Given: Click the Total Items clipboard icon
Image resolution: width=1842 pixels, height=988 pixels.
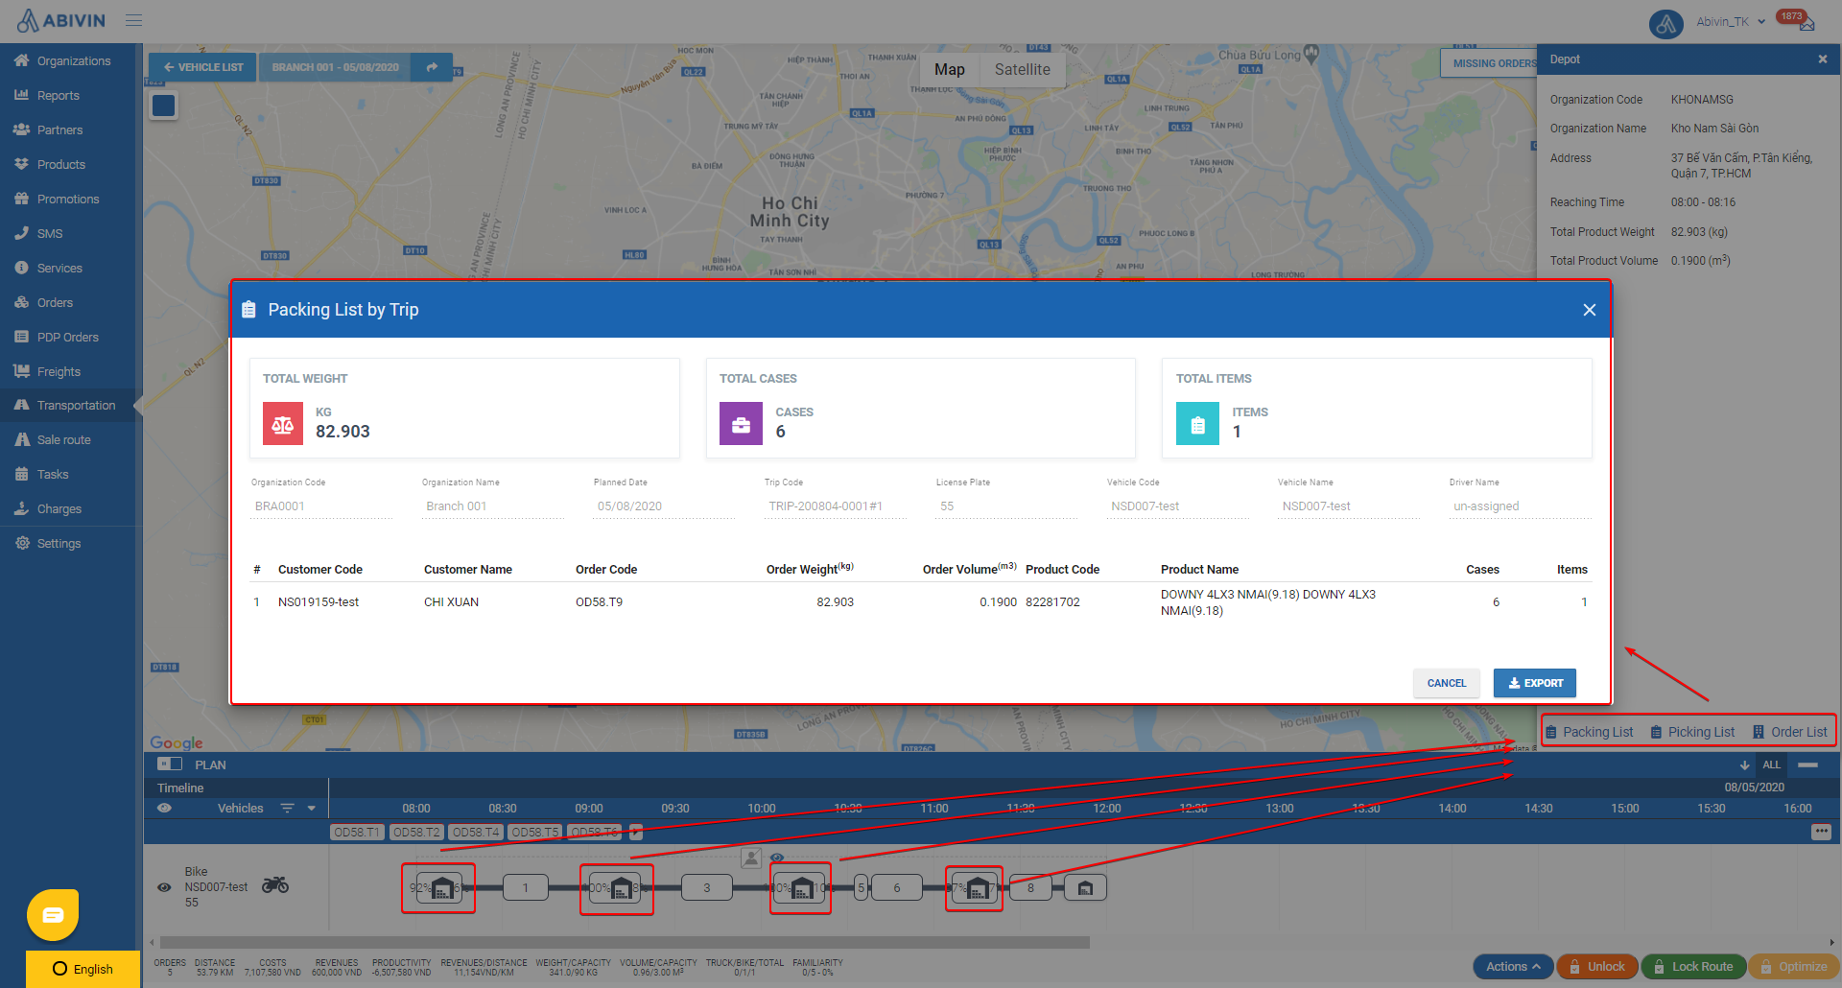Looking at the screenshot, I should (x=1197, y=424).
